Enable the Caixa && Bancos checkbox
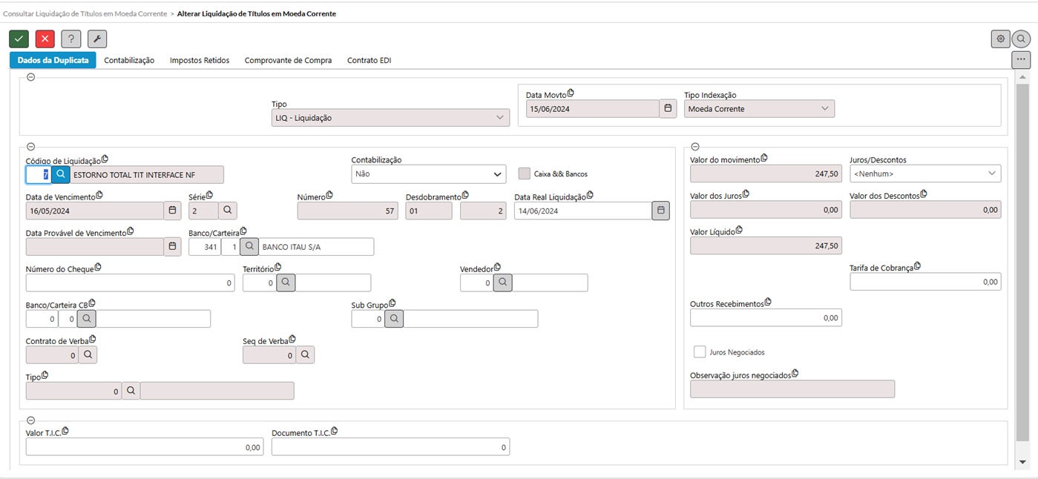The image size is (1038, 479). coord(525,174)
